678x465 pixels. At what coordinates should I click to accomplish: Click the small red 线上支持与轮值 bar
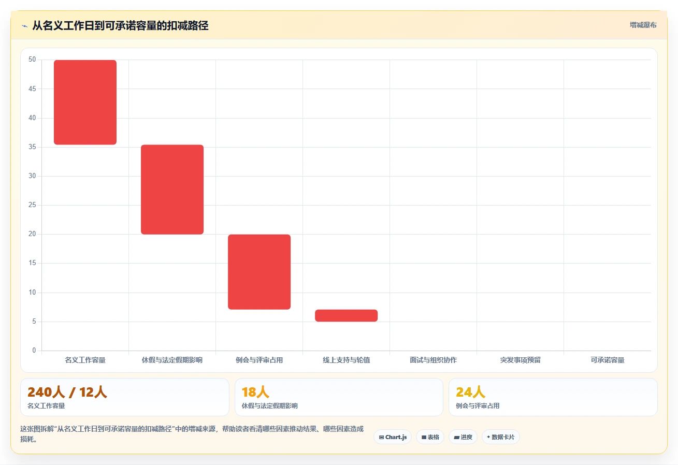tap(347, 316)
